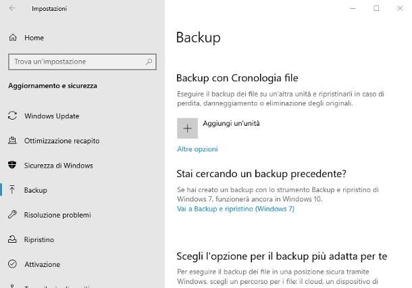412x288 pixels.
Task: Click the Ottimizzazione recapito icon
Action: (x=12, y=141)
